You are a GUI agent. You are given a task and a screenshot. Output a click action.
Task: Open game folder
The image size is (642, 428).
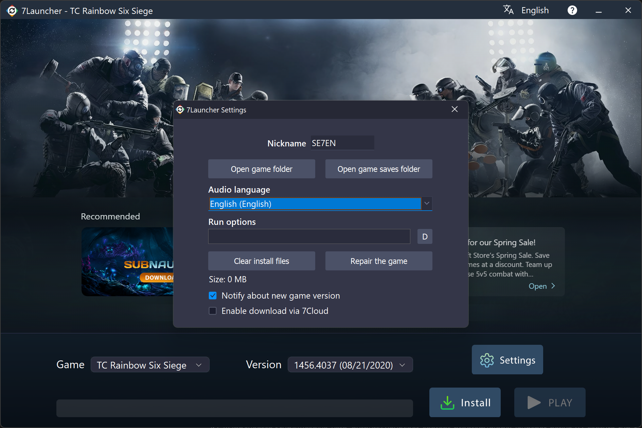tap(262, 169)
